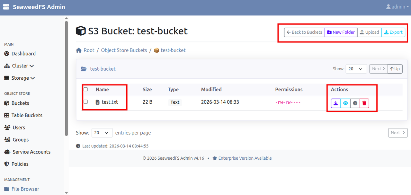Open the admin user dropdown

(398, 7)
